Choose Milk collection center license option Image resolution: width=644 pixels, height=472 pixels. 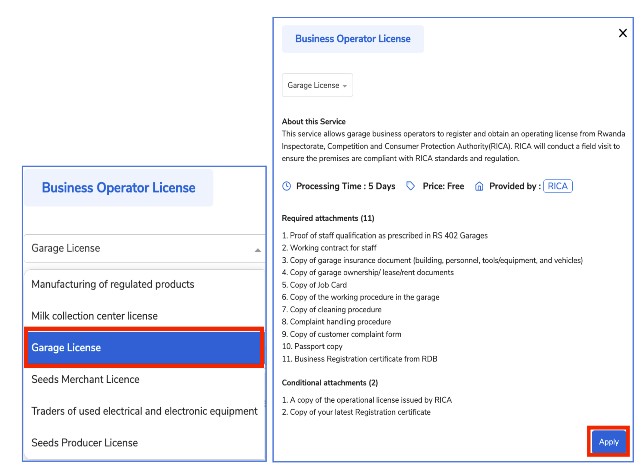pos(95,316)
